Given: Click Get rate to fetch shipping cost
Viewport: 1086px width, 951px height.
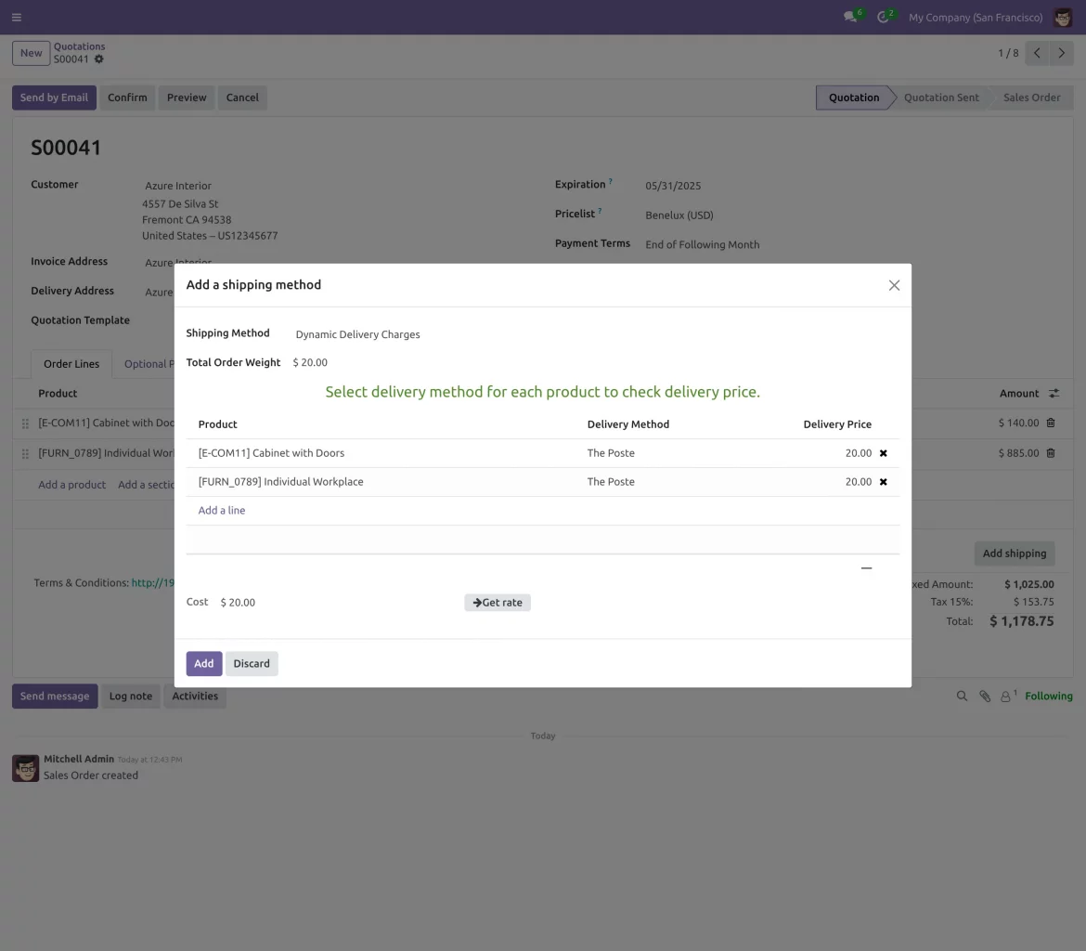Looking at the screenshot, I should 498,602.
